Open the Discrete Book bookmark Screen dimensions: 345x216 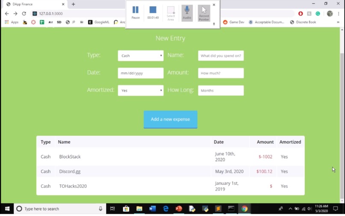click(303, 22)
